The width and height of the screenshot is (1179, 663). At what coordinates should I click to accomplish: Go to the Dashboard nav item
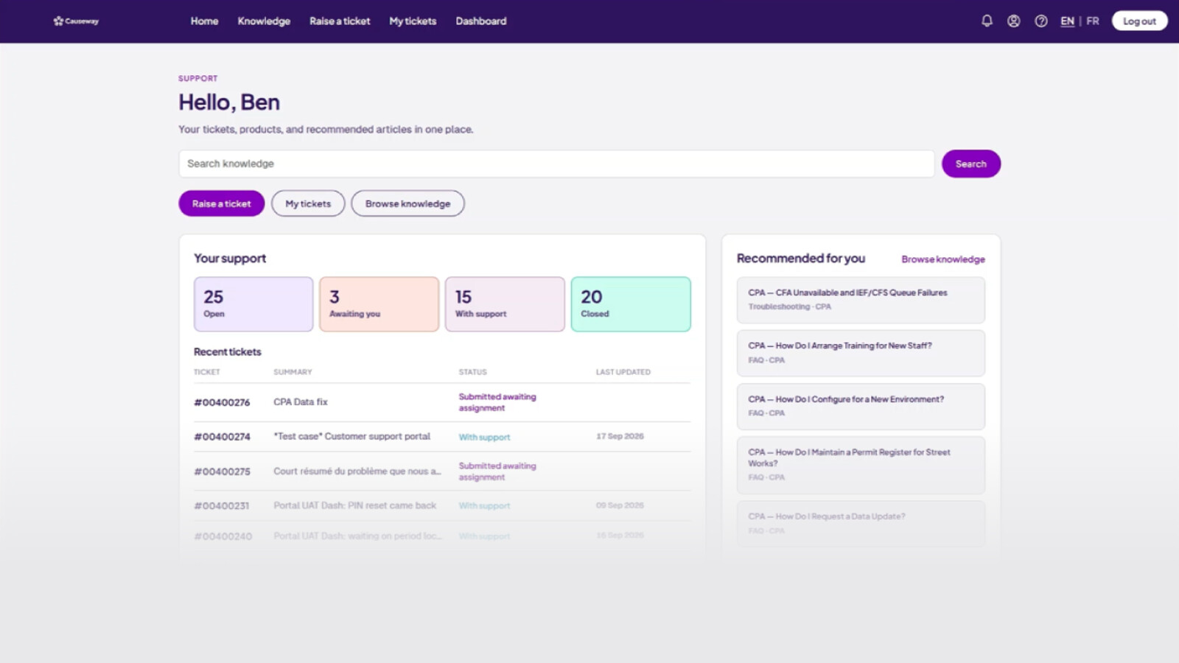point(481,21)
